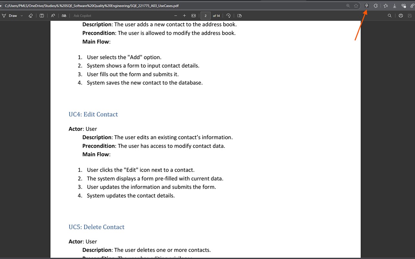Select the Erase tool in PDF toolbar
Image resolution: width=415 pixels, height=259 pixels.
click(30, 16)
